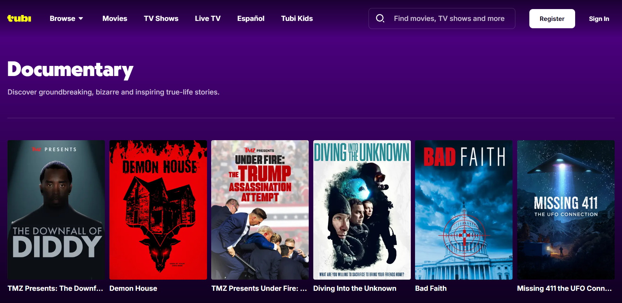Click the Sign In link
The image size is (622, 303).
(599, 19)
